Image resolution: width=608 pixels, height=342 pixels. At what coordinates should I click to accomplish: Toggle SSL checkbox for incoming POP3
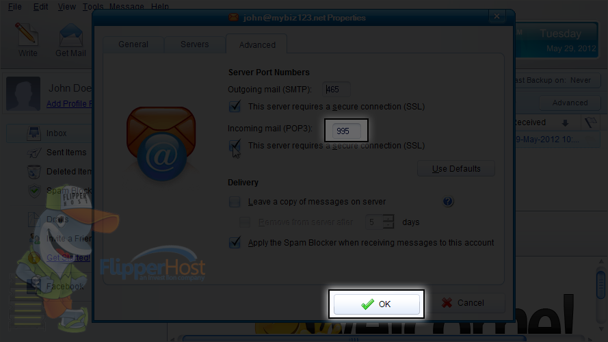pos(235,146)
